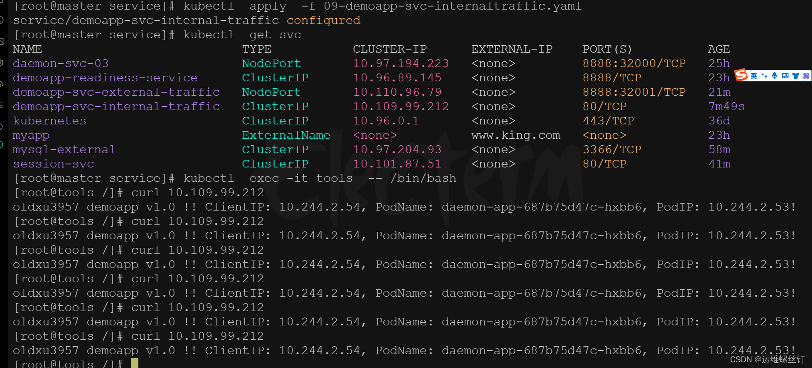The image size is (812, 368).
Task: Switch punctuation mode in Sogou toolbar
Action: coord(764,76)
